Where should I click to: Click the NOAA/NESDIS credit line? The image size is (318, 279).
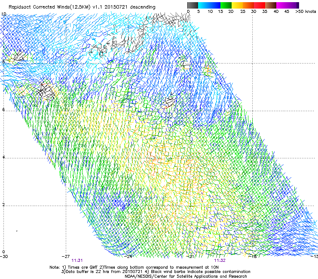[x=186, y=276]
